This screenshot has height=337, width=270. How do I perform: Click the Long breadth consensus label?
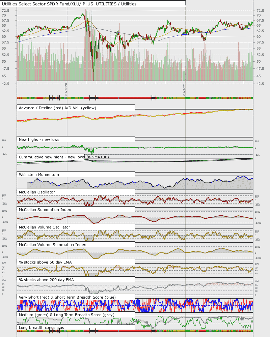click(41, 328)
